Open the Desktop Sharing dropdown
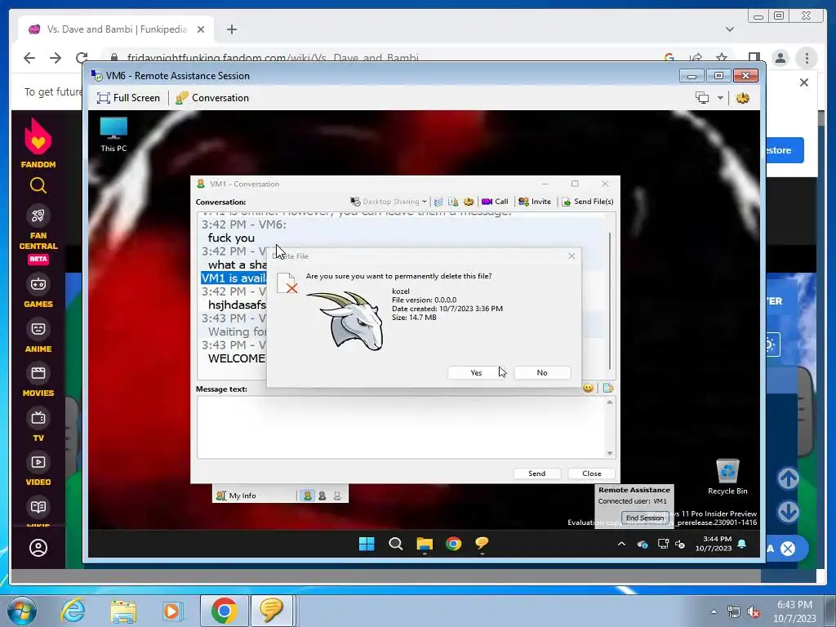 click(388, 202)
